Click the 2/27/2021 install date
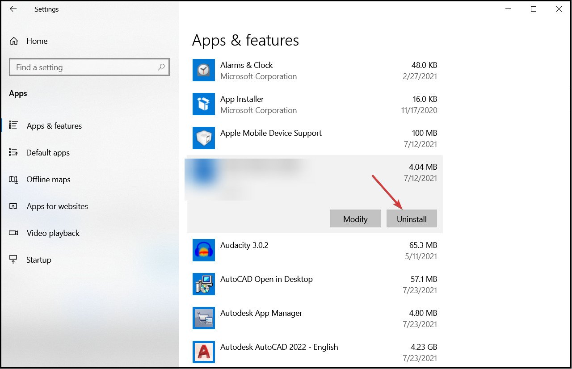Viewport: 572px width, 369px height. 420,76
